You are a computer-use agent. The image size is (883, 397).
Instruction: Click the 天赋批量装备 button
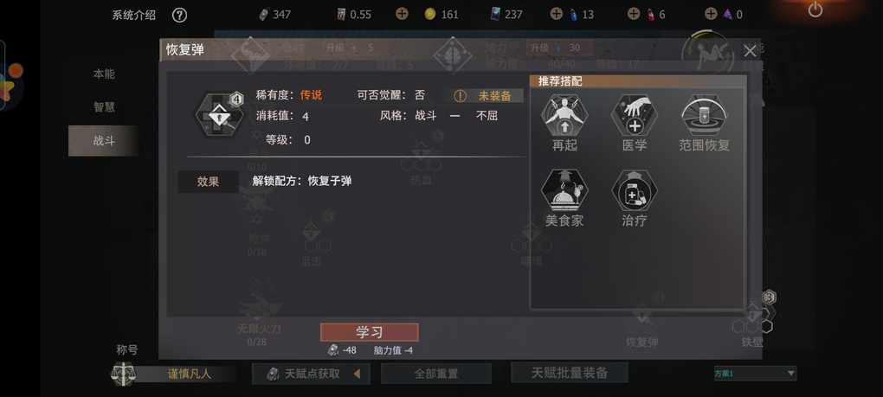570,372
